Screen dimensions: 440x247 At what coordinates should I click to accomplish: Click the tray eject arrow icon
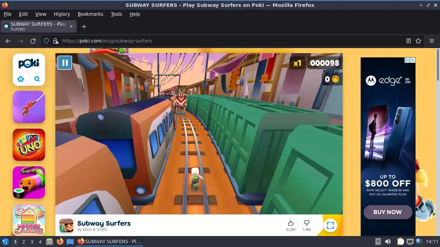(378, 242)
